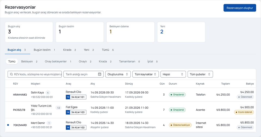261x137 pixels.
Task: Click the Dönüş column header
Action: click(x=129, y=84)
